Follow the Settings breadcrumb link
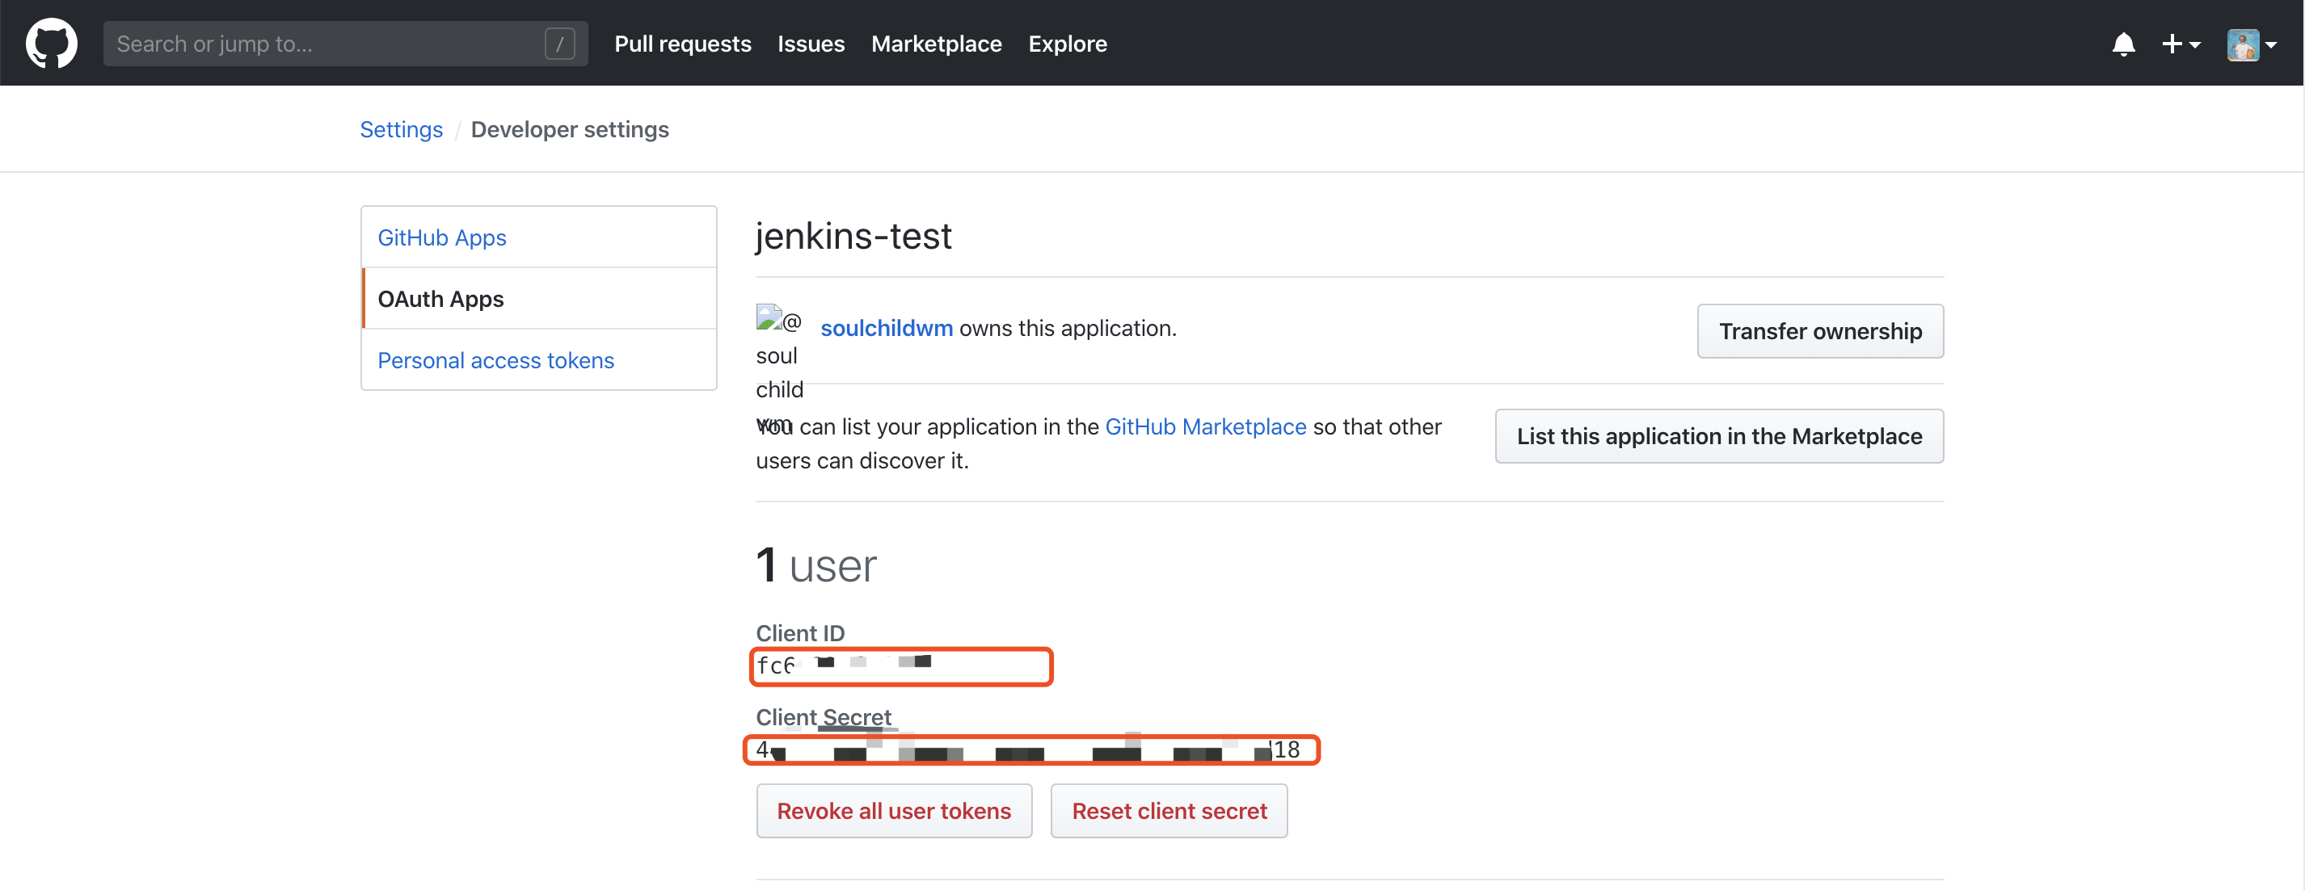This screenshot has height=890, width=2305. (401, 130)
